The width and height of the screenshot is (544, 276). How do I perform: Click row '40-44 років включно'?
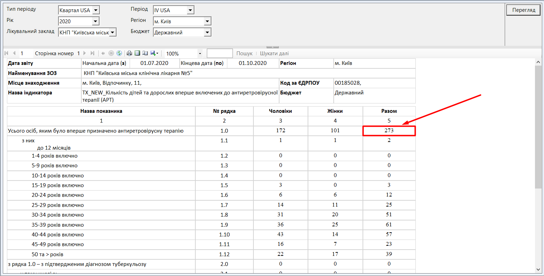click(58, 235)
